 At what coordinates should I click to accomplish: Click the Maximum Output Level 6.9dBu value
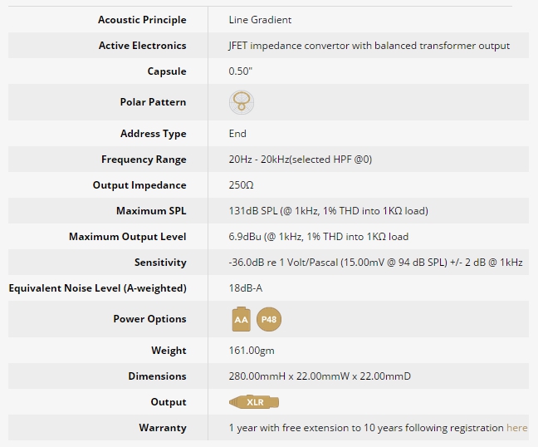click(x=319, y=237)
